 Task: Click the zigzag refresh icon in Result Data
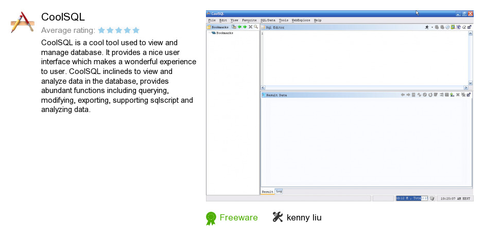tap(419, 95)
